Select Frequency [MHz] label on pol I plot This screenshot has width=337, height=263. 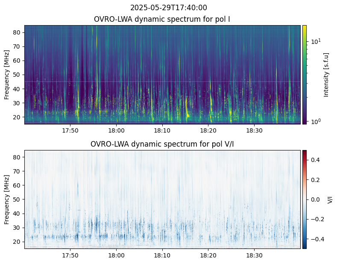coord(7,75)
